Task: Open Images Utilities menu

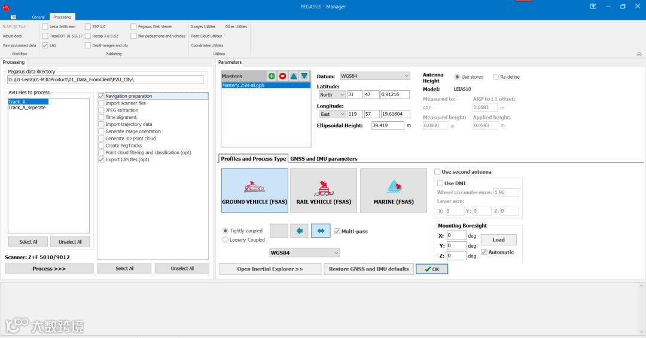Action: click(203, 26)
